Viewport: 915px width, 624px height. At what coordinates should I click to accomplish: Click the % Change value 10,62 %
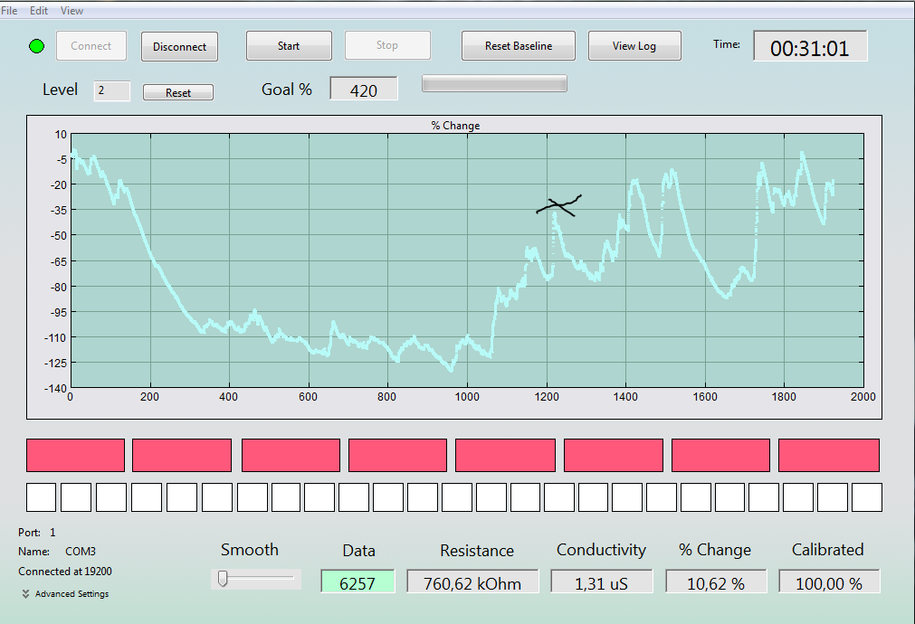tap(716, 582)
